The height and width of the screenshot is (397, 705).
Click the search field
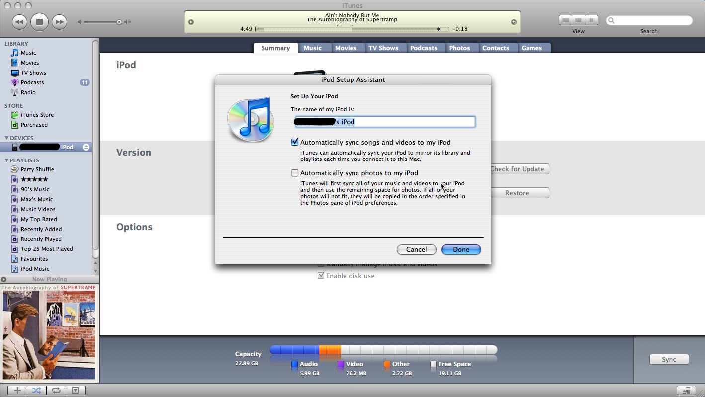[x=649, y=20]
